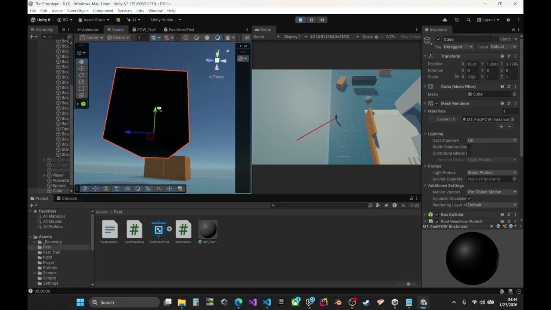Open the Motion Vectors dropdown

(x=492, y=192)
